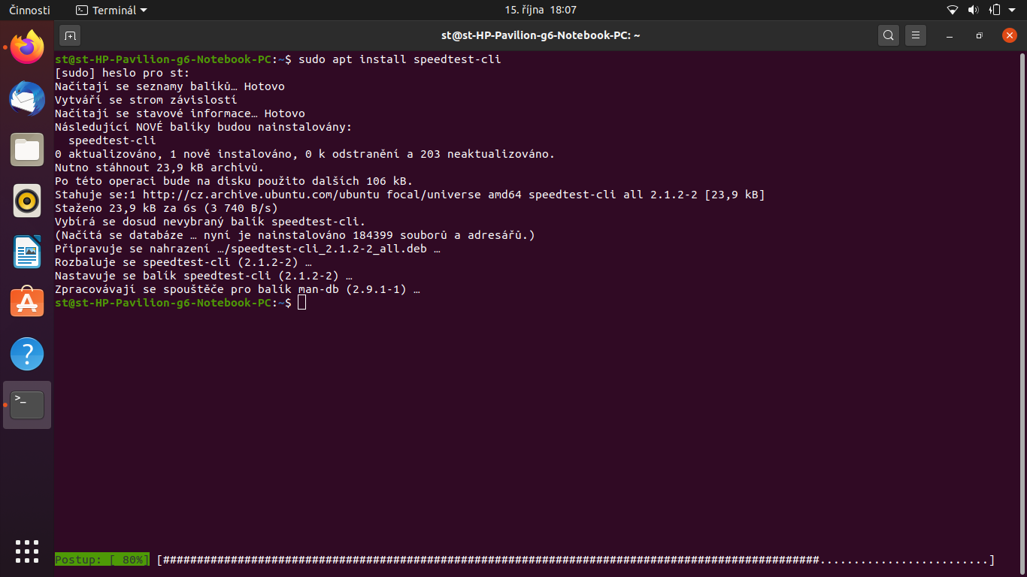Click the indented 'speedtest-cli' package name line
1027x577 pixels.
point(112,140)
